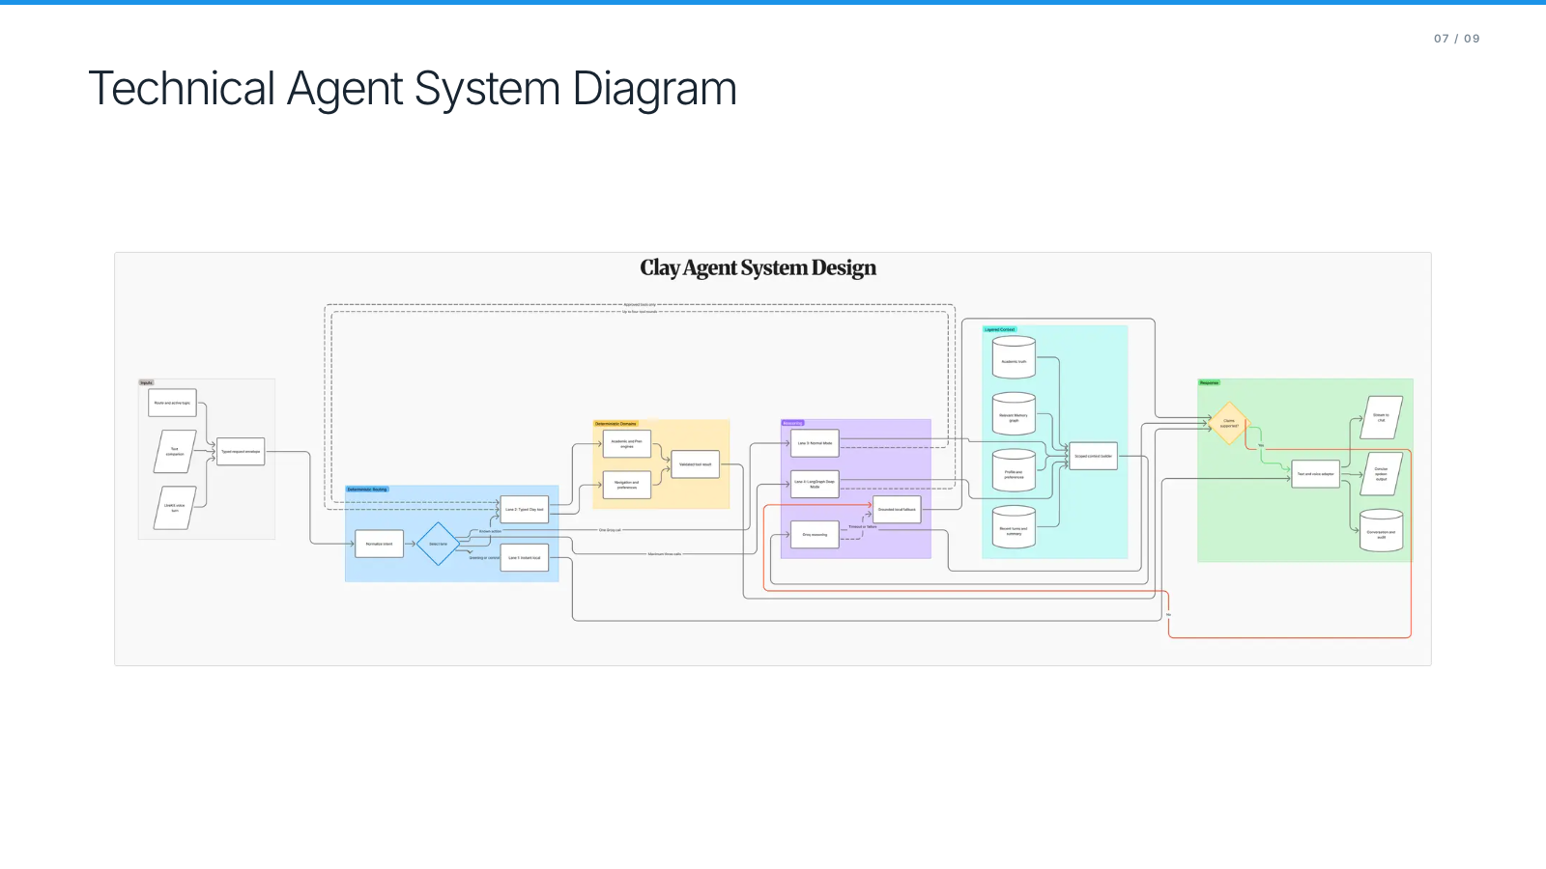This screenshot has width=1546, height=869.
Task: Select the "Scoped context builder" node
Action: (1093, 456)
